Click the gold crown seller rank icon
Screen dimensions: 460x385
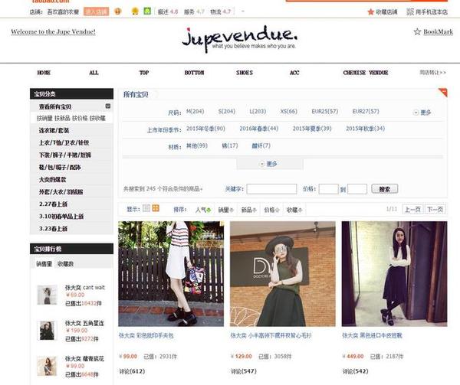[x=135, y=11]
